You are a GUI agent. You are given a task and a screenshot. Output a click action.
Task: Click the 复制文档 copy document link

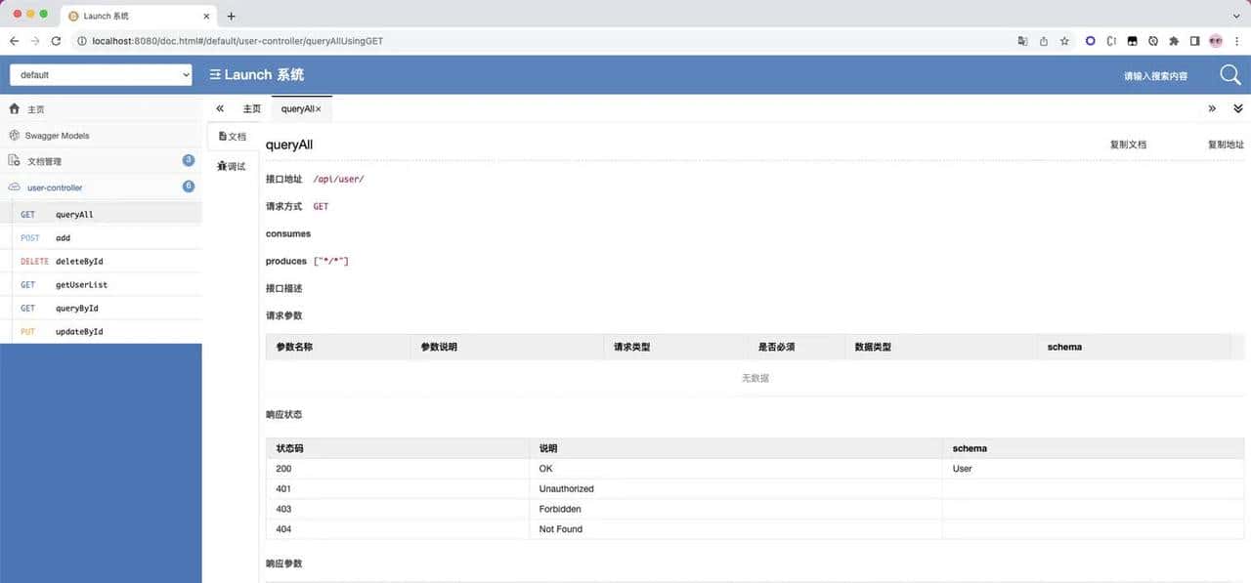[1129, 144]
